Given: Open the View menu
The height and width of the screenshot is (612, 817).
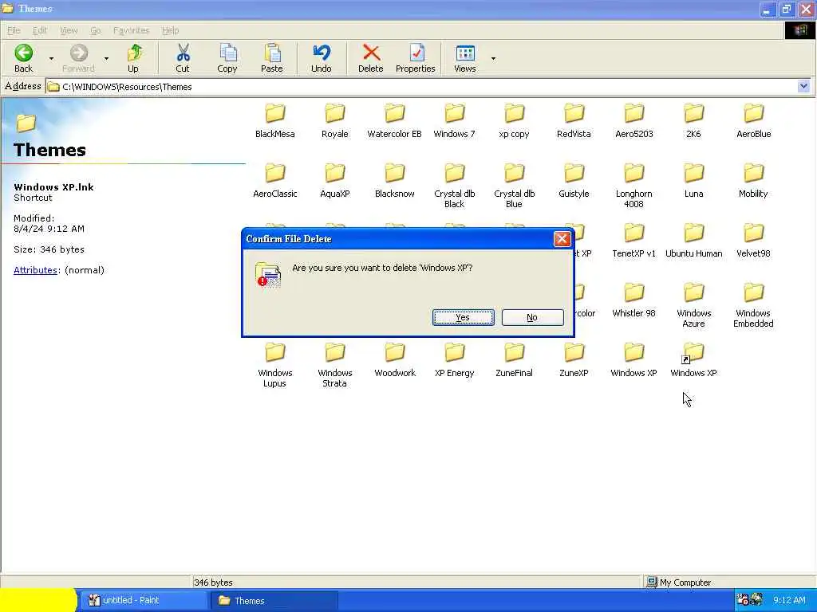Looking at the screenshot, I should click(69, 30).
